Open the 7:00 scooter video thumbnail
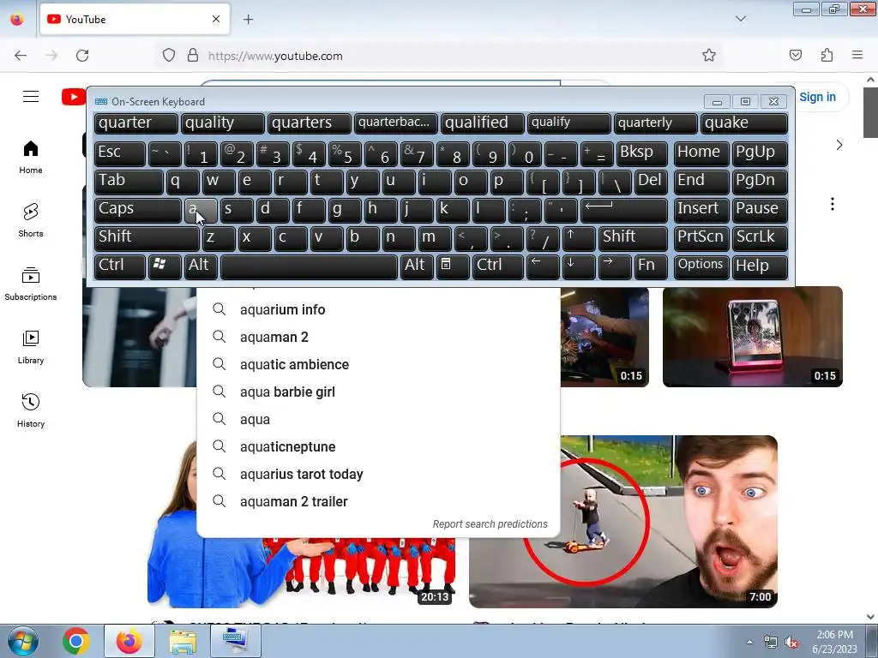 click(x=623, y=522)
